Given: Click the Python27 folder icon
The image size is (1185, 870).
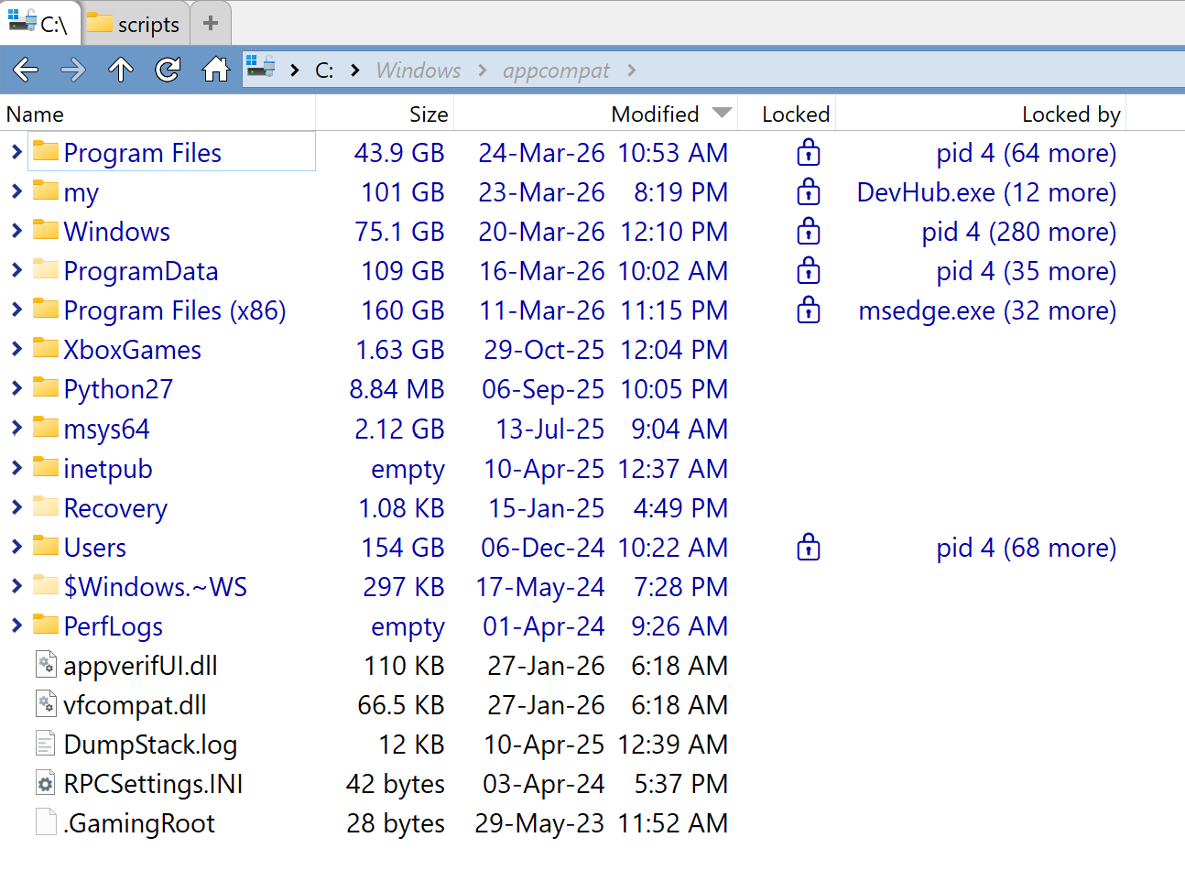Looking at the screenshot, I should (46, 387).
